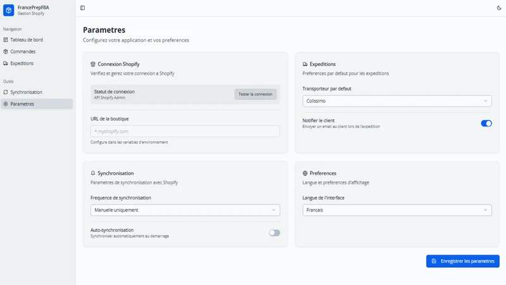This screenshot has height=285, width=506.
Task: Disable the Notifier le client toggle
Action: (486, 123)
